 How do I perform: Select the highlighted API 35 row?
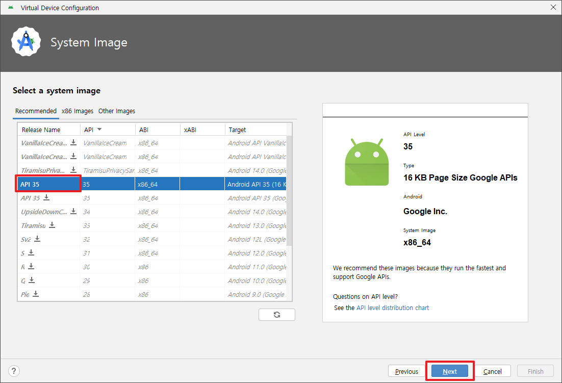pyautogui.click(x=152, y=184)
